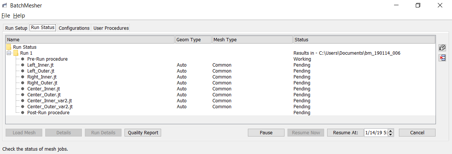Click the Run Status root folder icon
Image resolution: width=452 pixels, height=154 pixels.
(x=9, y=47)
